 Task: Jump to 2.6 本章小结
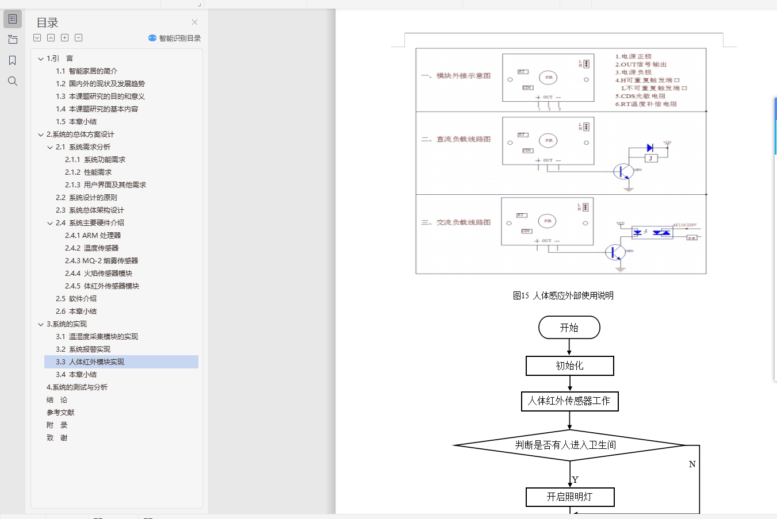76,312
